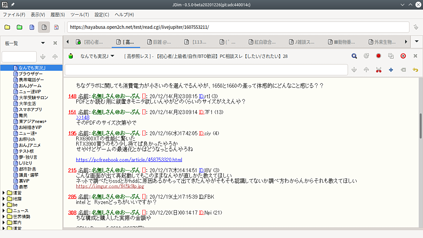Screen dimensions: 423x238
Task: Click the blue plus icon
Action: 391,70
